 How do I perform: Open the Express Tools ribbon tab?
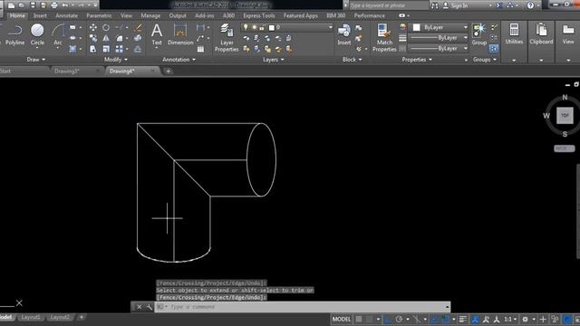tap(259, 15)
